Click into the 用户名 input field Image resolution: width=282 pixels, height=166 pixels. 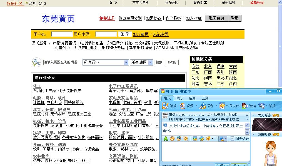tap(62, 34)
